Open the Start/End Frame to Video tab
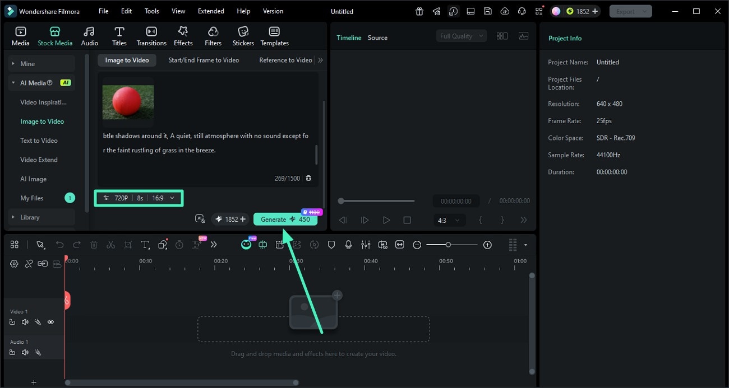Screen dimensions: 729x388 [x=203, y=60]
